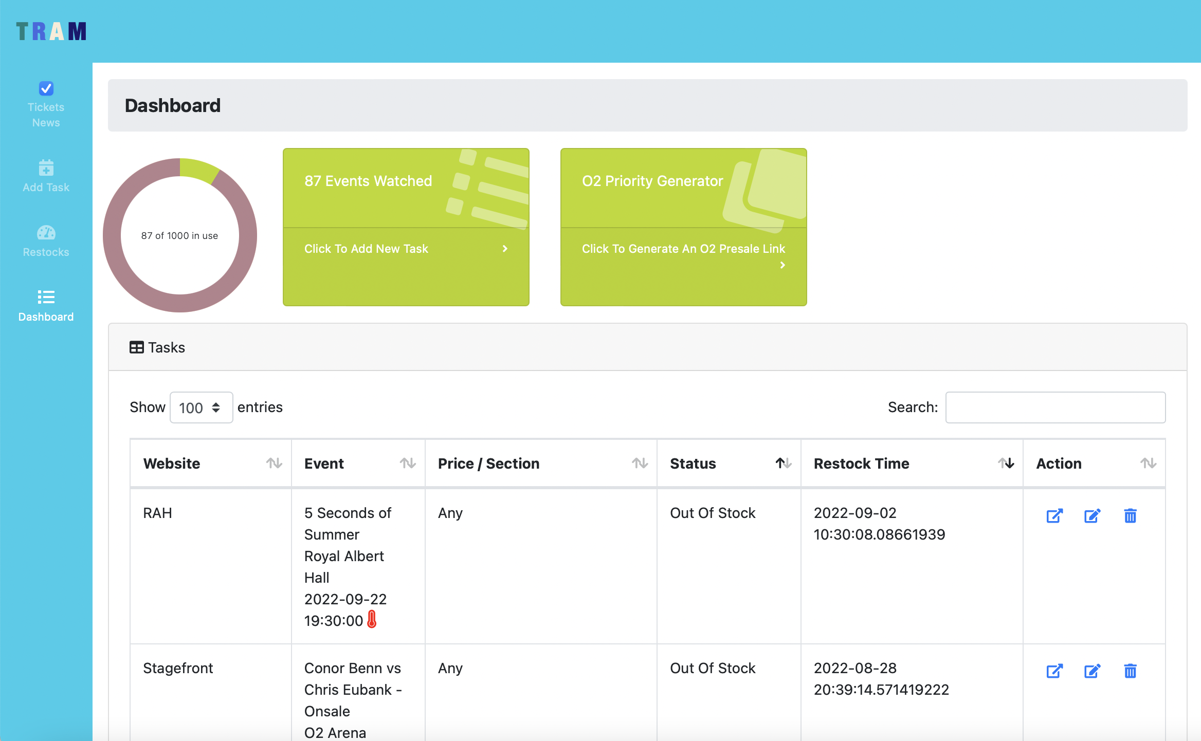Open Tickets News checkbox icon in sidebar

point(46,88)
